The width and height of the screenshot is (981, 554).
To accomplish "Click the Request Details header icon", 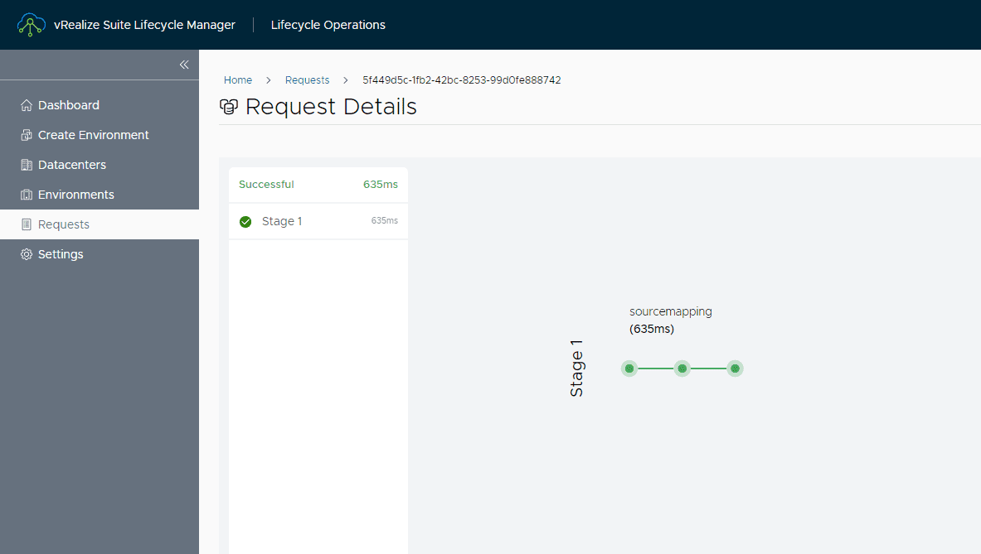I will (229, 107).
